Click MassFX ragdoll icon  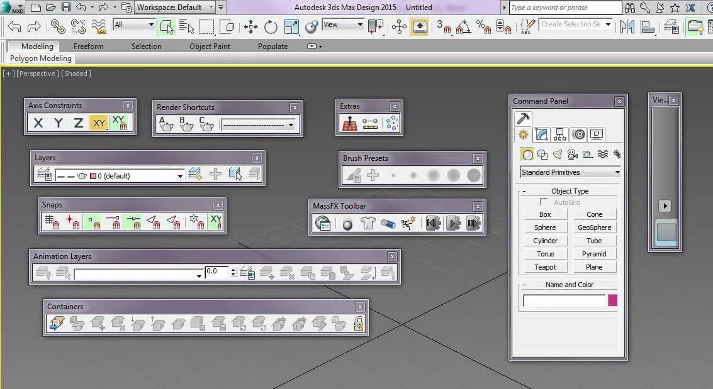coord(408,223)
